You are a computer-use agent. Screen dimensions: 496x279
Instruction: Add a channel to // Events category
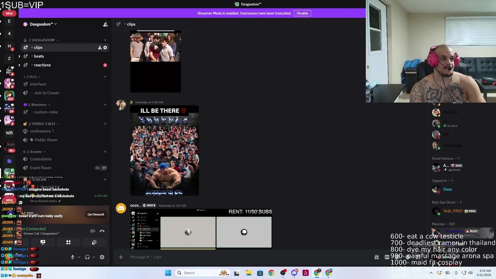[105, 152]
